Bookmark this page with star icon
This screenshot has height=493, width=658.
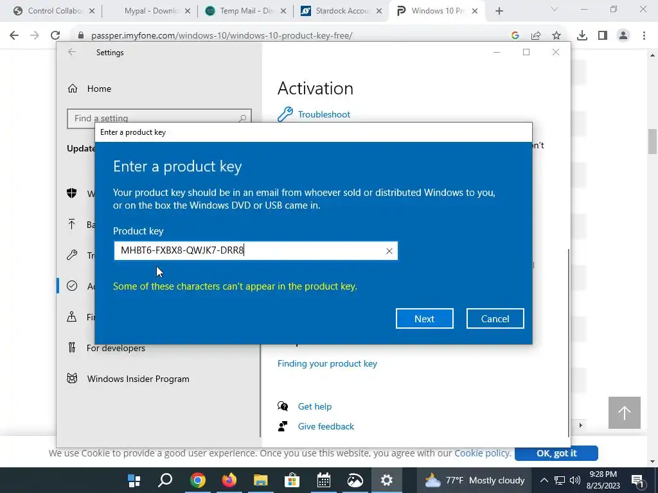[556, 36]
